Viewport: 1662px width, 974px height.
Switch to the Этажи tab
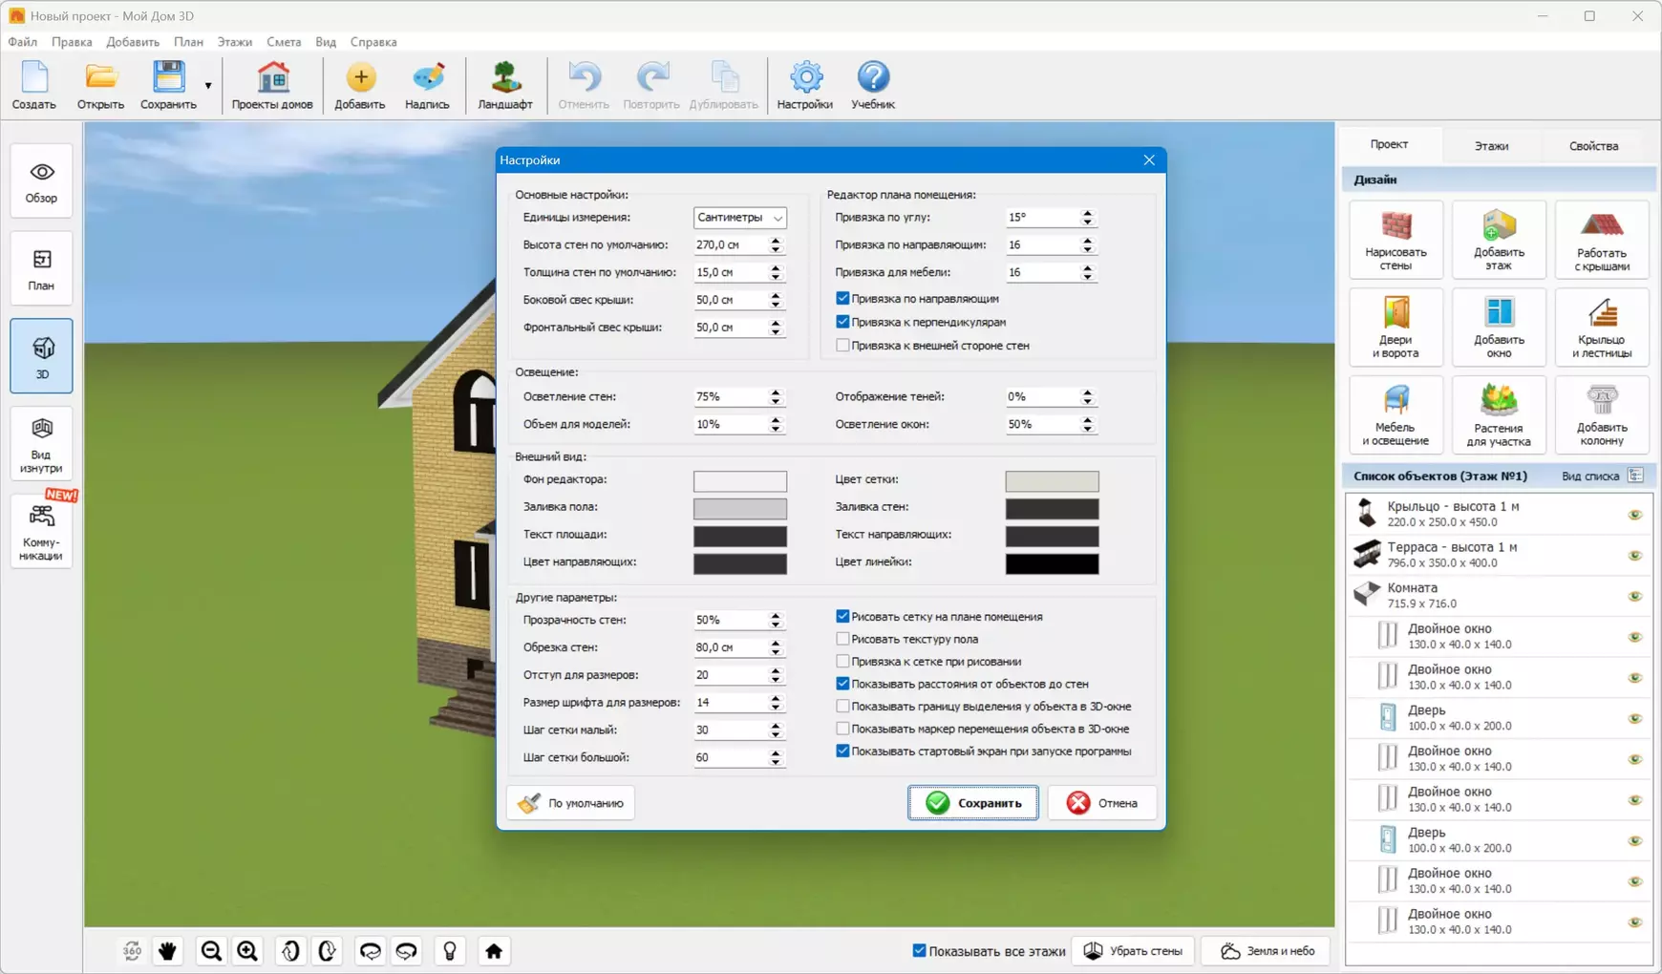pyautogui.click(x=1491, y=146)
